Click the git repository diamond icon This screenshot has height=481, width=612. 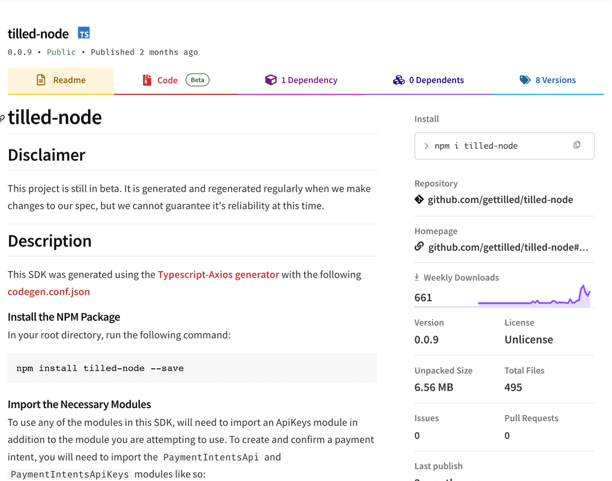point(419,200)
